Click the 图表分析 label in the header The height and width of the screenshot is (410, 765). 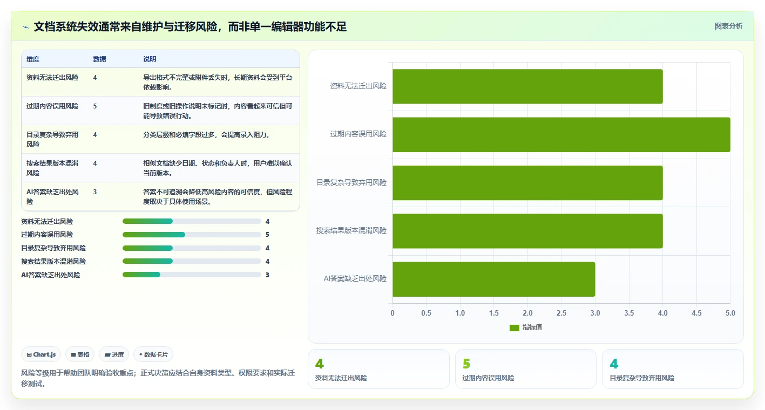(x=728, y=26)
